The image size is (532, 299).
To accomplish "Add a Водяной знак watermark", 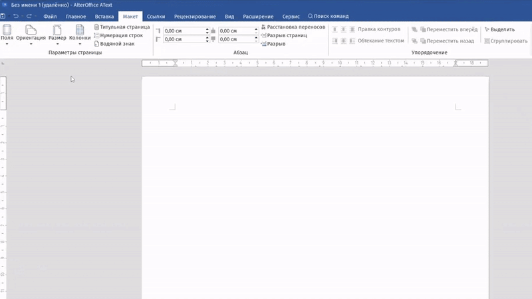I will (x=114, y=44).
